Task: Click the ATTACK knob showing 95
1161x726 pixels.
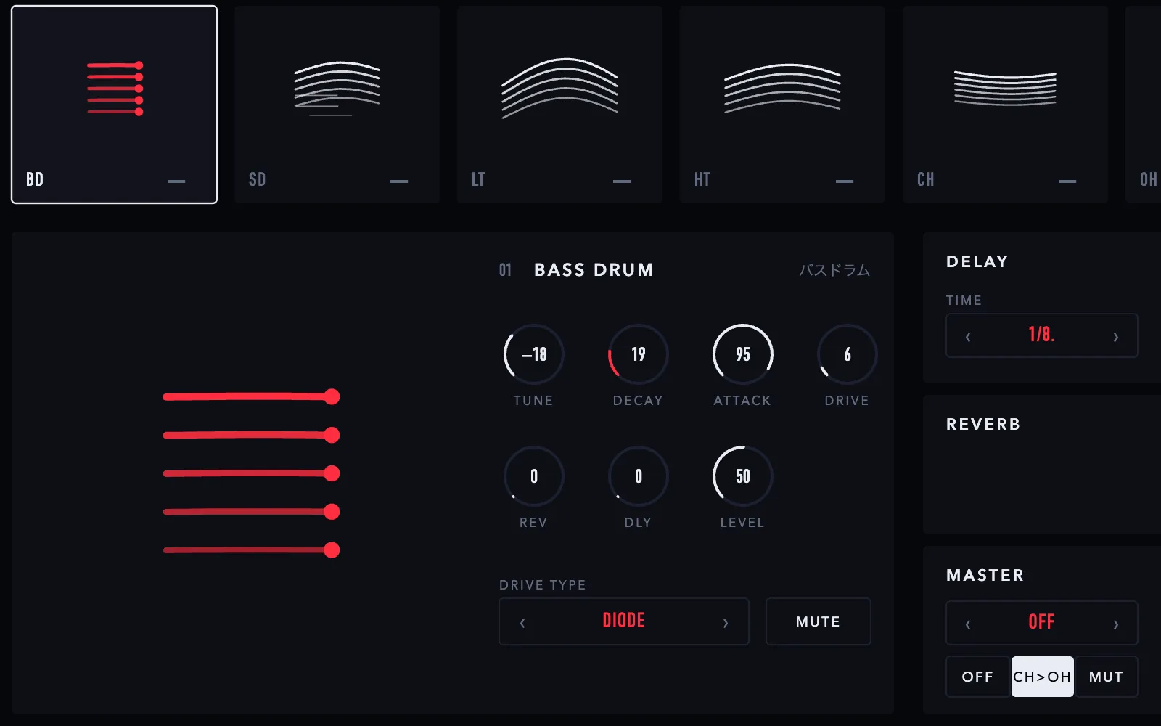Action: 743,354
